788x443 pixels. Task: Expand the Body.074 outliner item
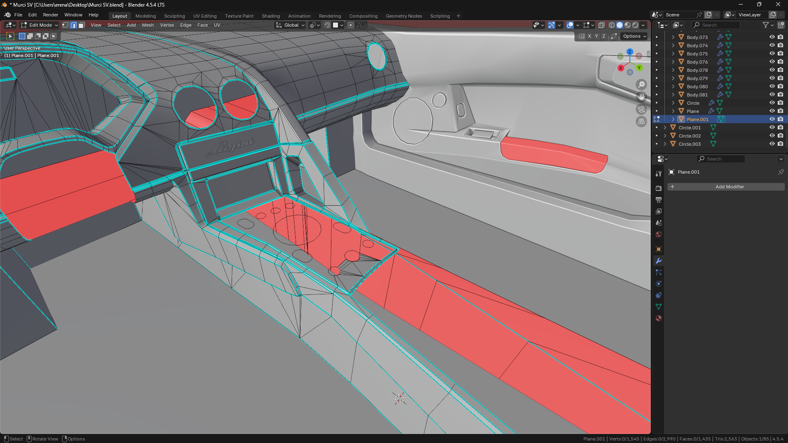click(x=673, y=46)
